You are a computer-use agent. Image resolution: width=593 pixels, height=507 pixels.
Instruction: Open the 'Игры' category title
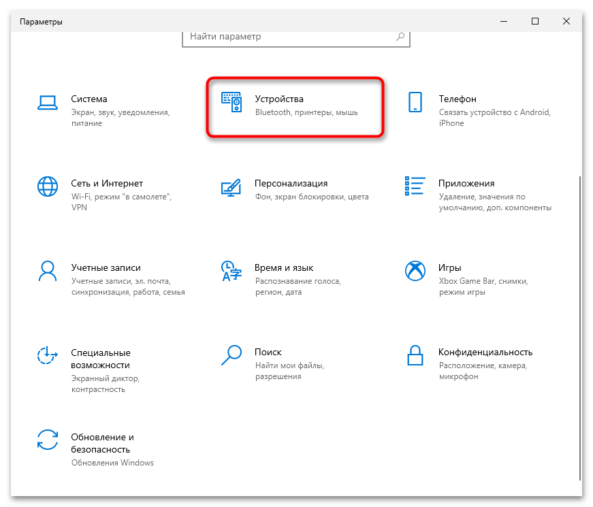(449, 267)
